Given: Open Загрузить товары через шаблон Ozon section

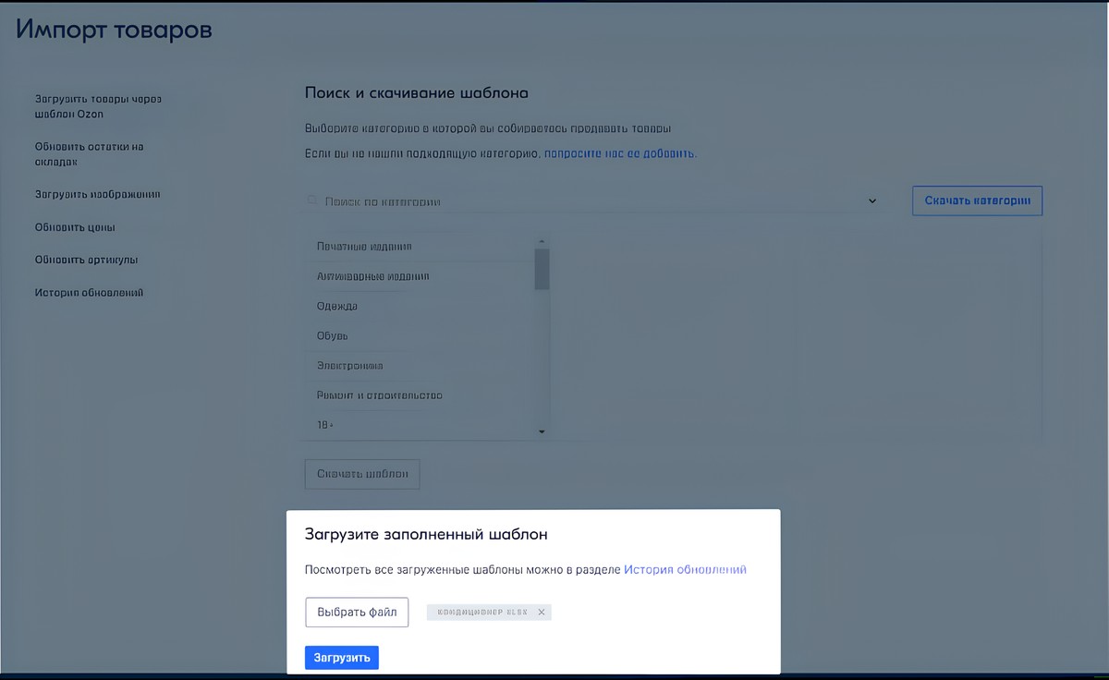Looking at the screenshot, I should [x=98, y=106].
